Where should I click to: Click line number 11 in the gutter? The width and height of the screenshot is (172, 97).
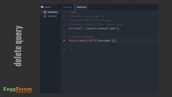pos(63,53)
